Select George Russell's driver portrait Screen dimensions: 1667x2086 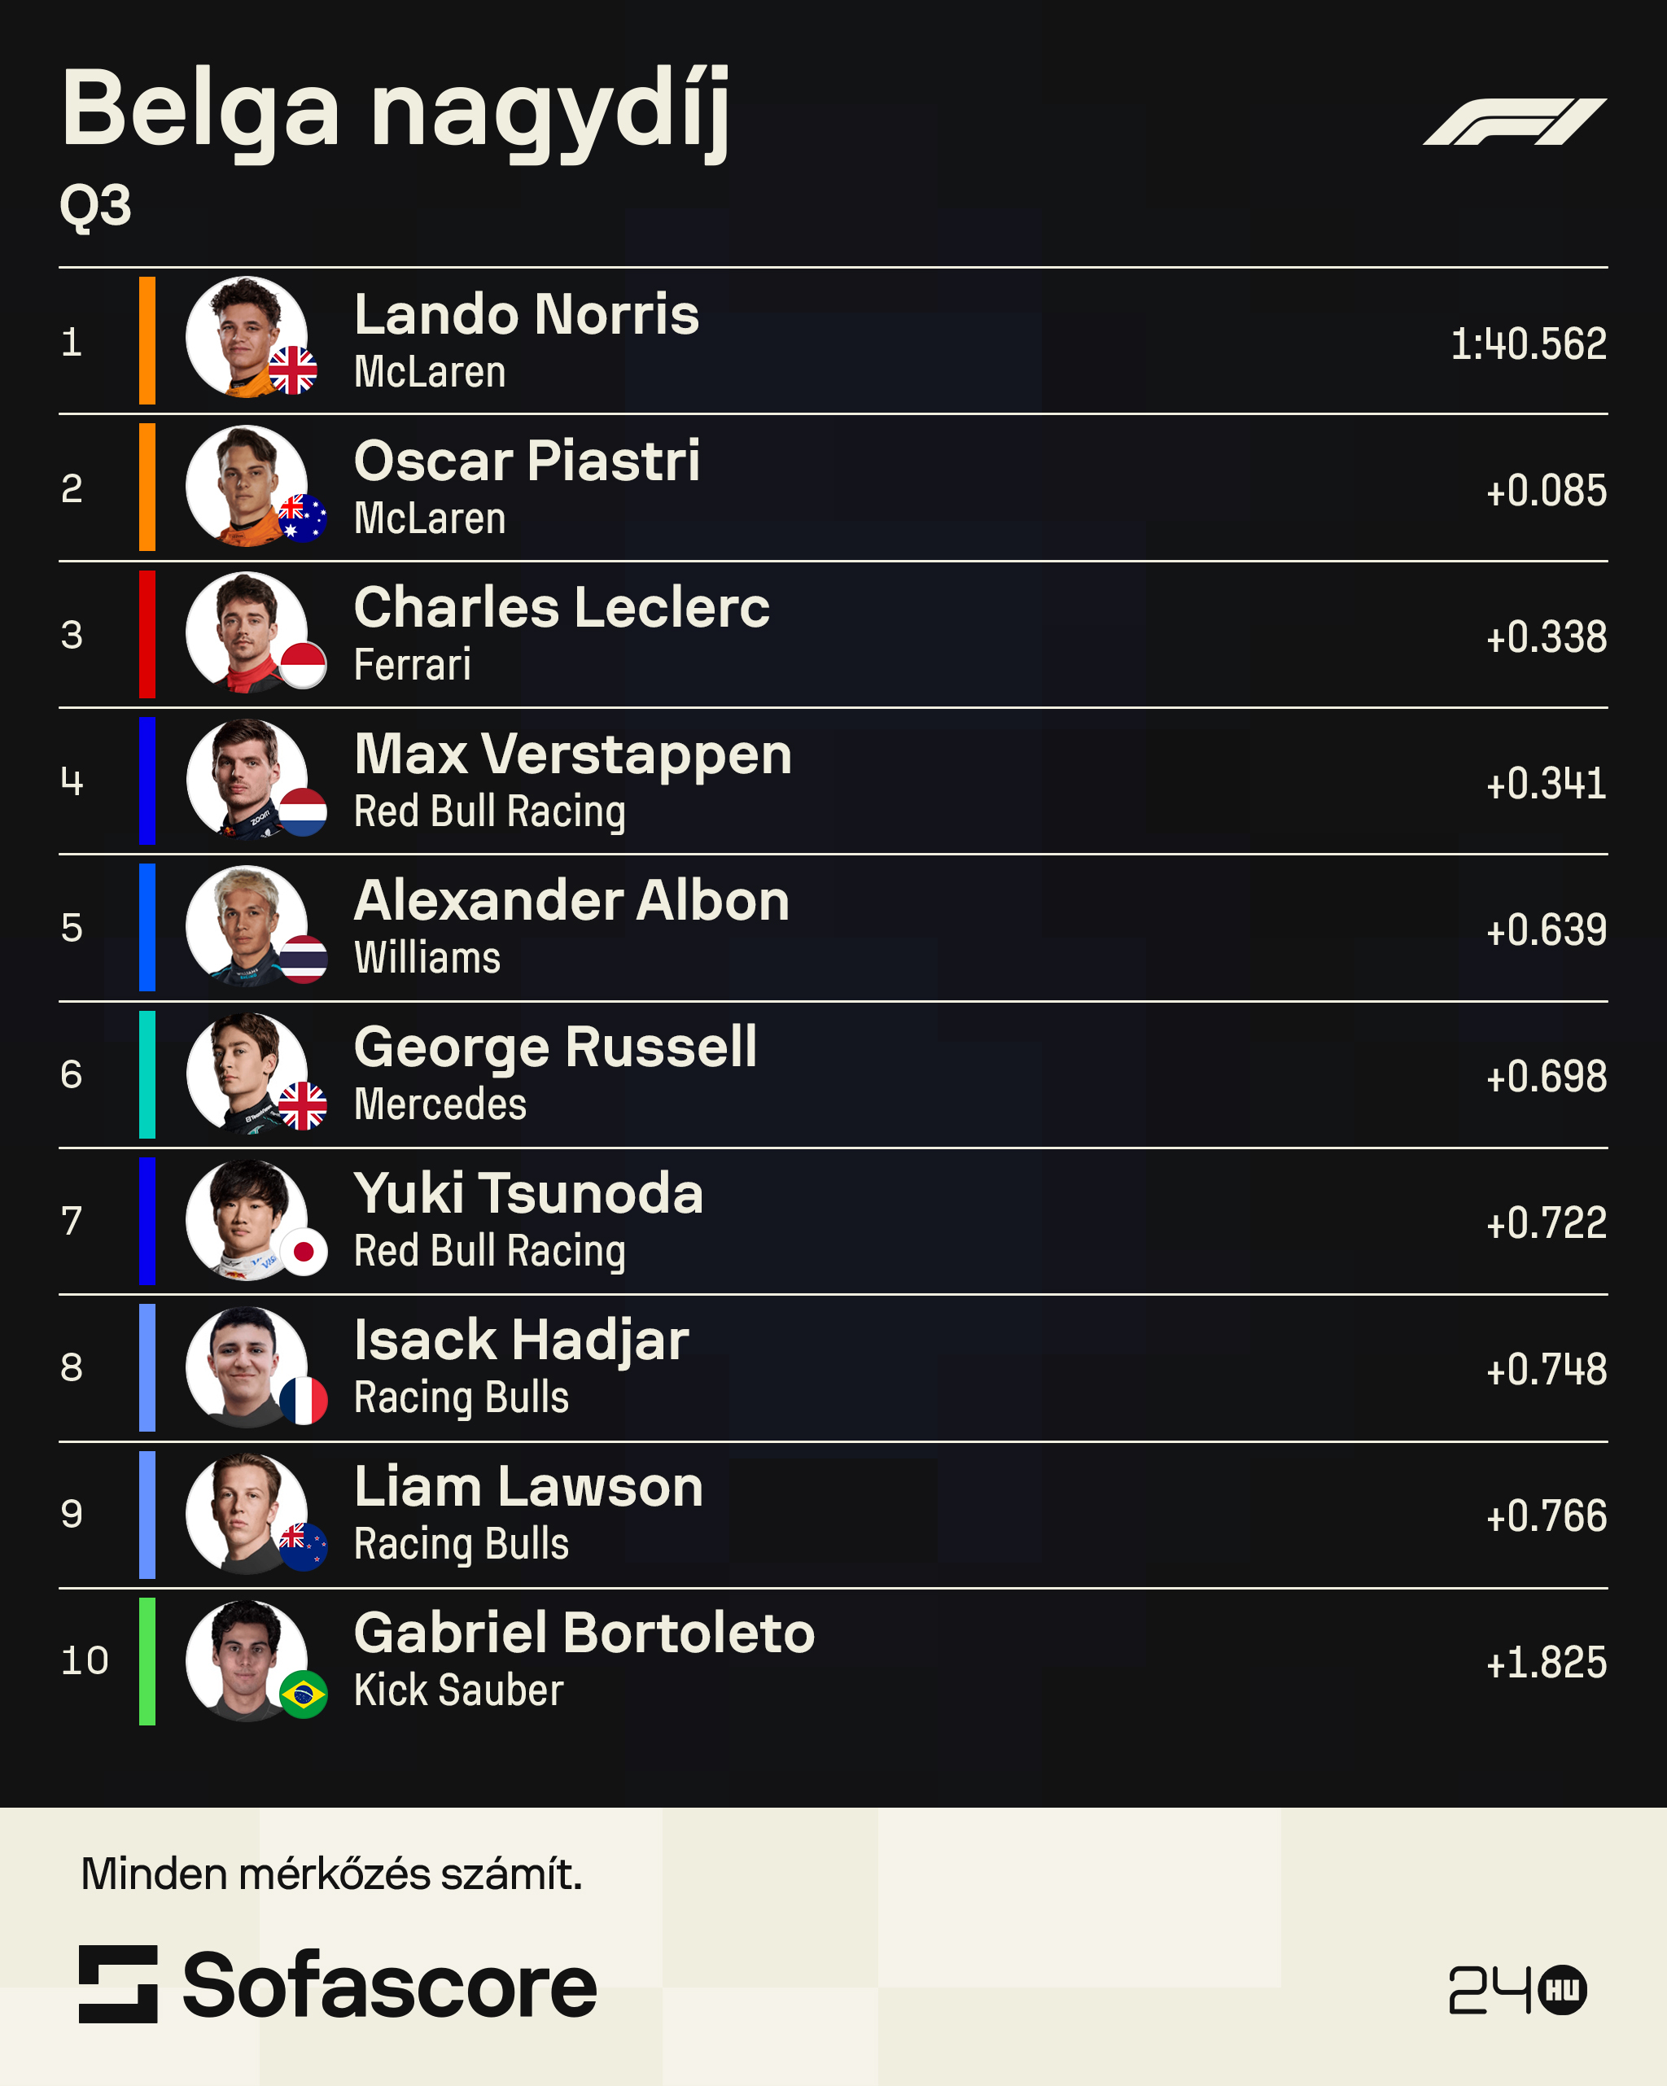click(247, 1072)
